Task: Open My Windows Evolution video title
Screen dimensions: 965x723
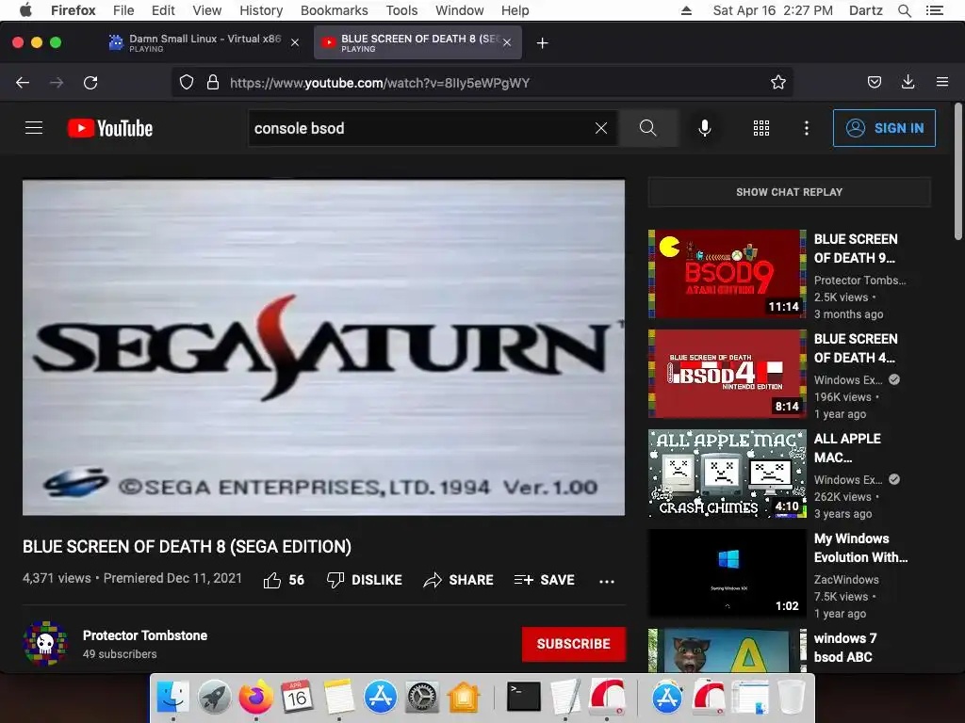Action: 860,548
